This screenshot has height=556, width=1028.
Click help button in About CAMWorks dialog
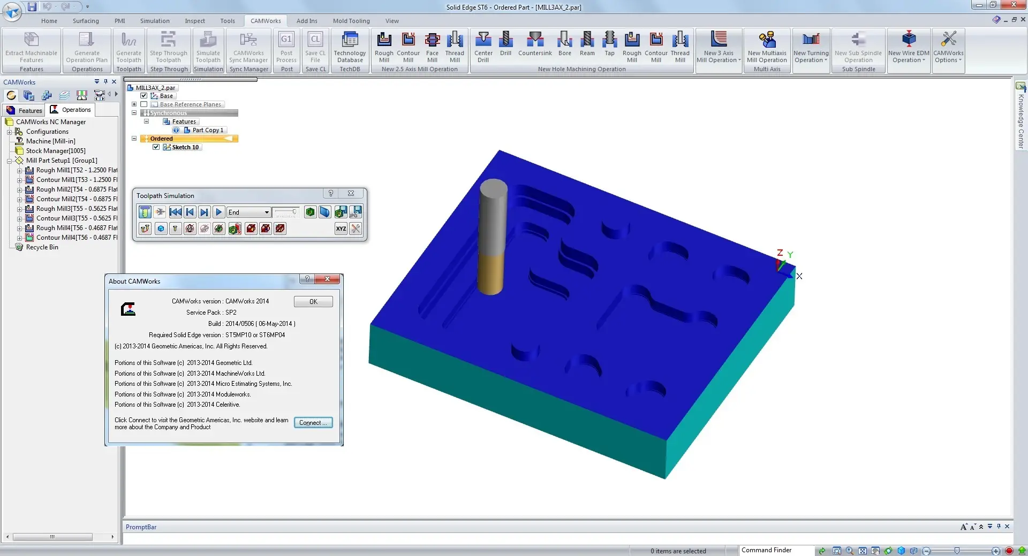(307, 279)
